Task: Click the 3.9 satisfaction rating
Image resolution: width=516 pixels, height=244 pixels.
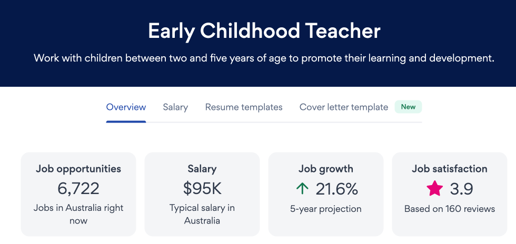Action: [461, 188]
